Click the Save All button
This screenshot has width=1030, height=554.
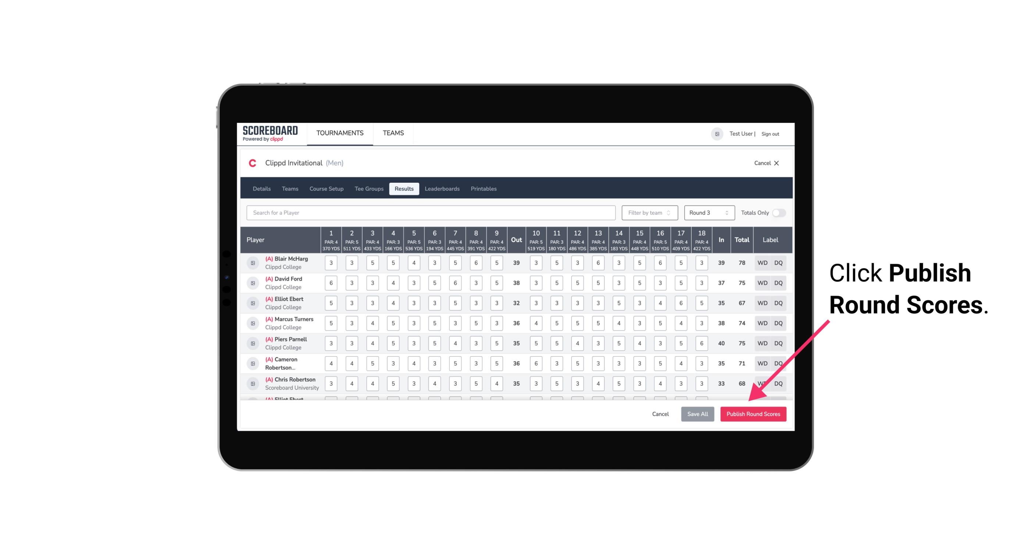click(x=697, y=414)
